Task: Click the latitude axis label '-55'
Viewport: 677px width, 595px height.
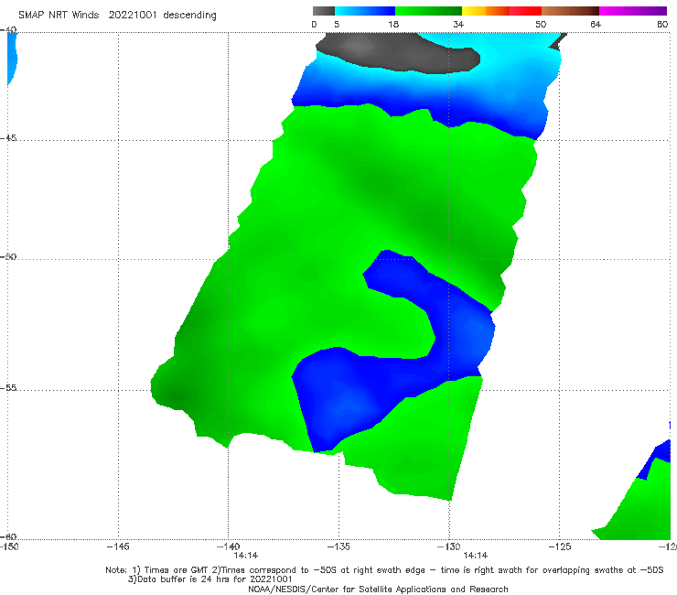Action: point(8,387)
